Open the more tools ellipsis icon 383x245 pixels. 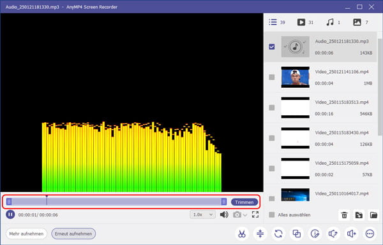pos(370,234)
